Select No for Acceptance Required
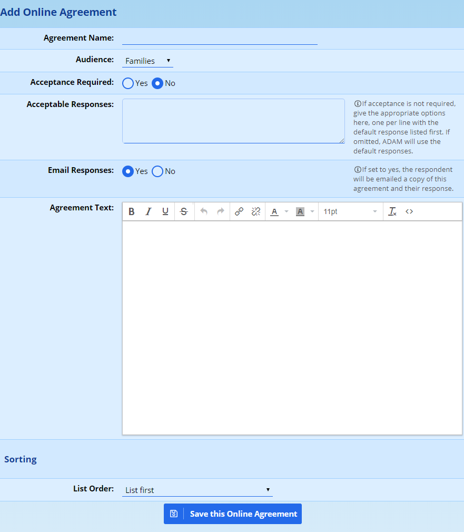This screenshot has height=532, width=464. [157, 83]
